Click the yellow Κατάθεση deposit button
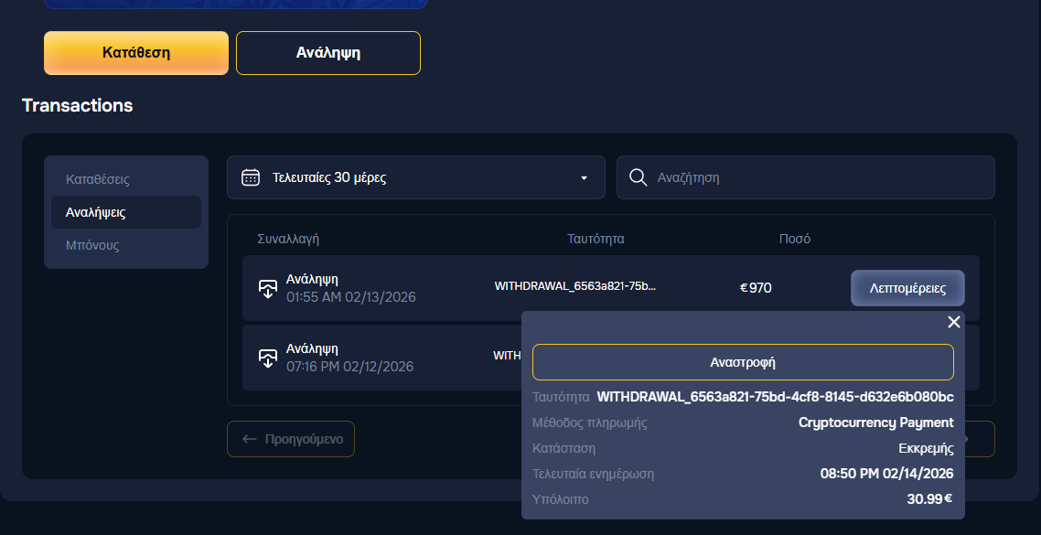The width and height of the screenshot is (1041, 535). (x=136, y=53)
